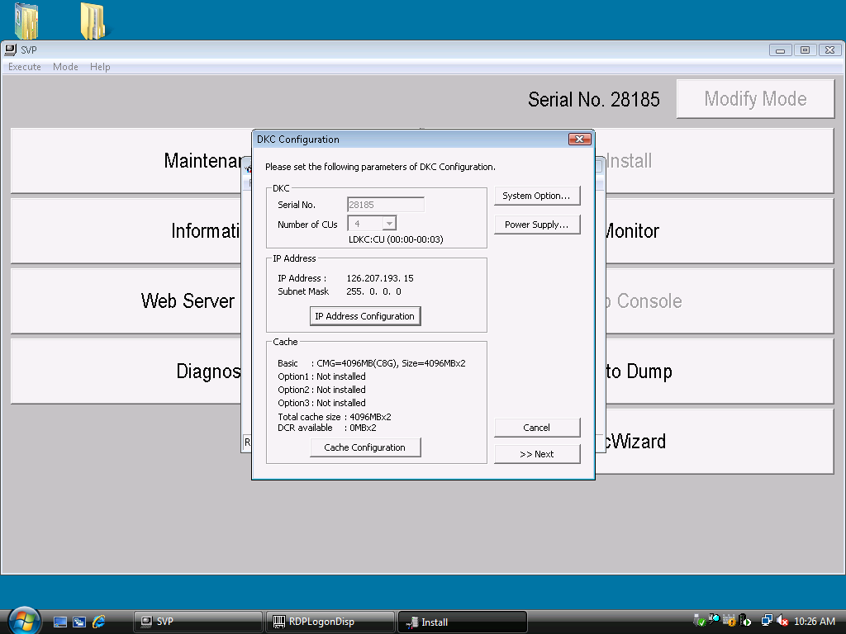Click the Switch Between Windows icon
Image resolution: width=846 pixels, height=634 pixels.
pyautogui.click(x=79, y=622)
